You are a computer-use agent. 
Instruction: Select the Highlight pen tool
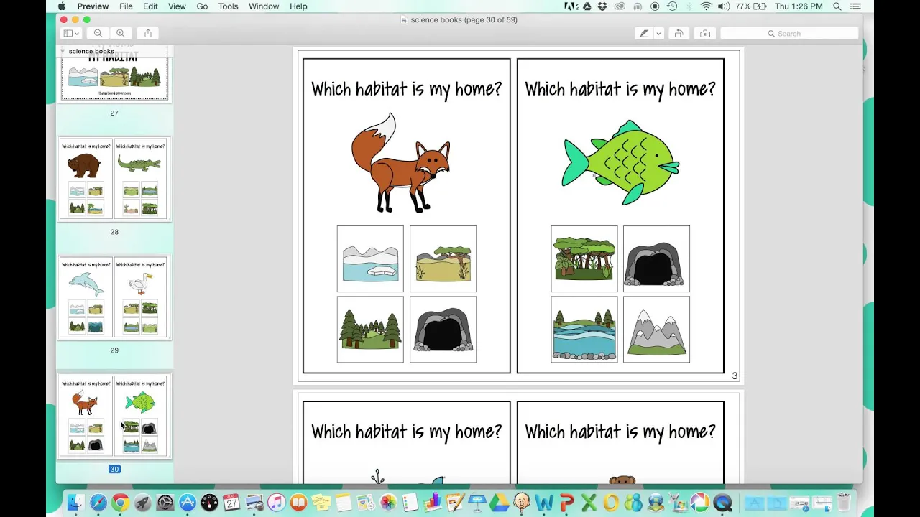pyautogui.click(x=644, y=33)
